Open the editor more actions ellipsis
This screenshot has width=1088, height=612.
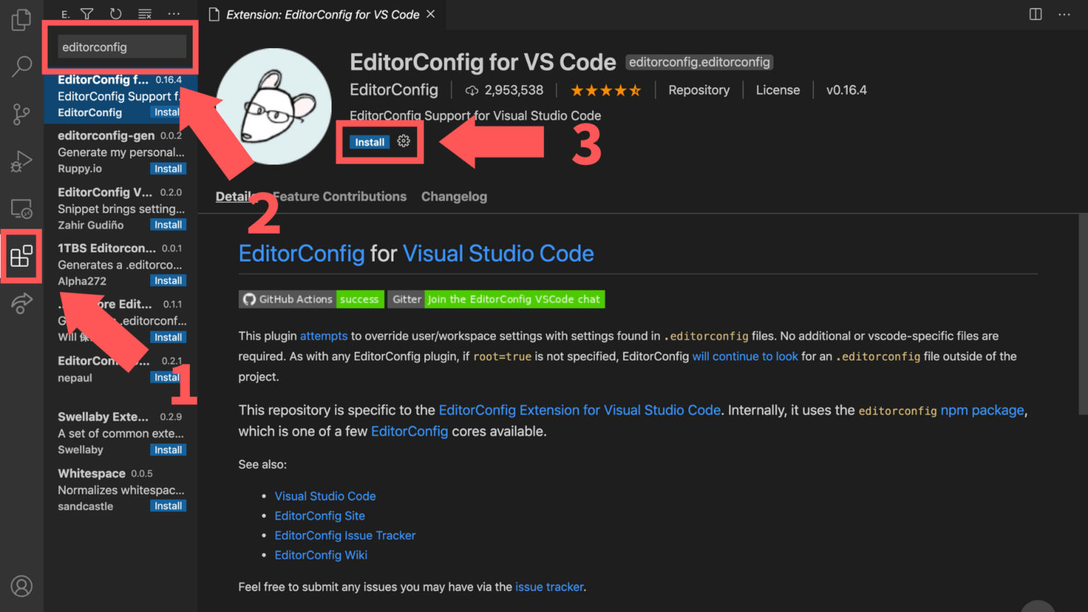point(1064,14)
